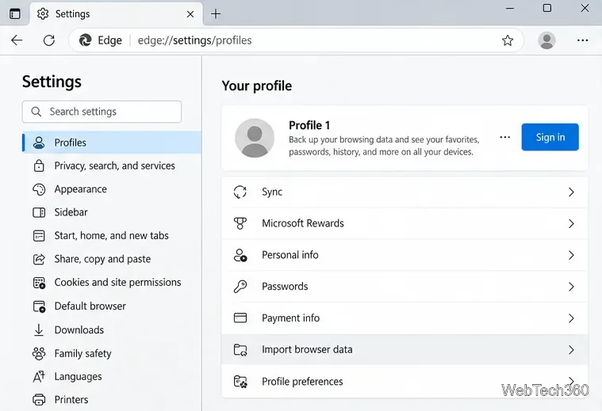602x411 pixels.
Task: Open Cookies and site permissions
Action: (x=112, y=283)
